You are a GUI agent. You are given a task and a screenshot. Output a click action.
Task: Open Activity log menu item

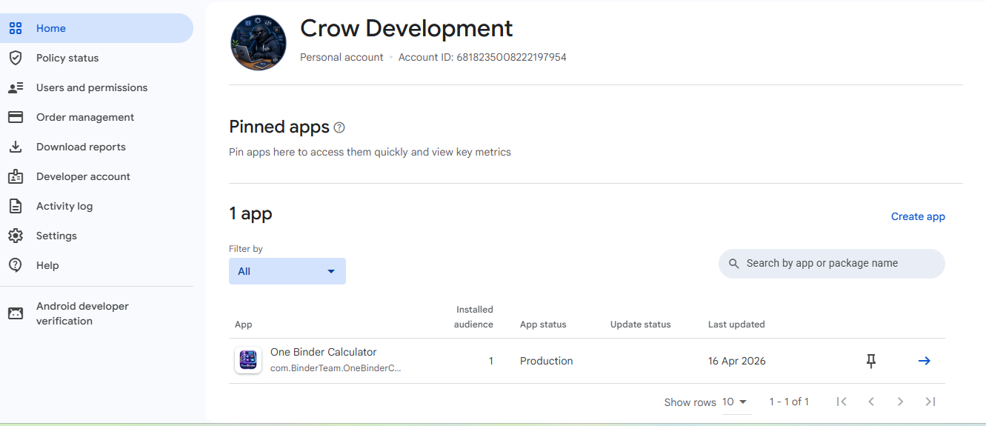coord(64,206)
